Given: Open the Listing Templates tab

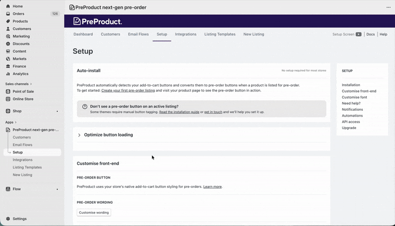Looking at the screenshot, I should 220,35.
